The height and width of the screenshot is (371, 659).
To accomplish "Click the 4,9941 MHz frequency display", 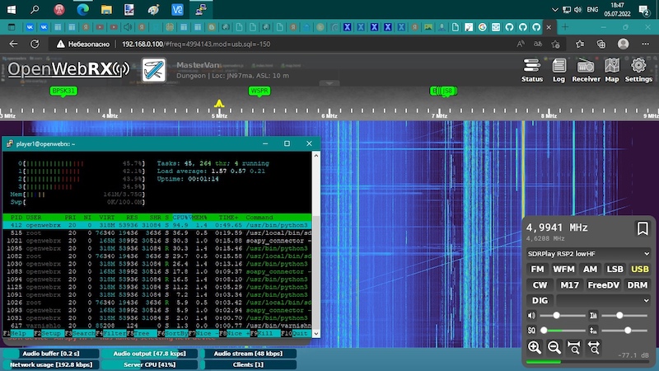I will point(558,228).
